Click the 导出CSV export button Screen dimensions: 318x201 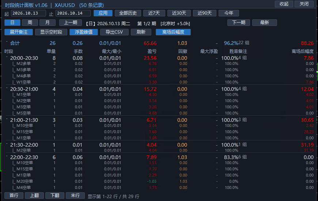tap(114, 32)
